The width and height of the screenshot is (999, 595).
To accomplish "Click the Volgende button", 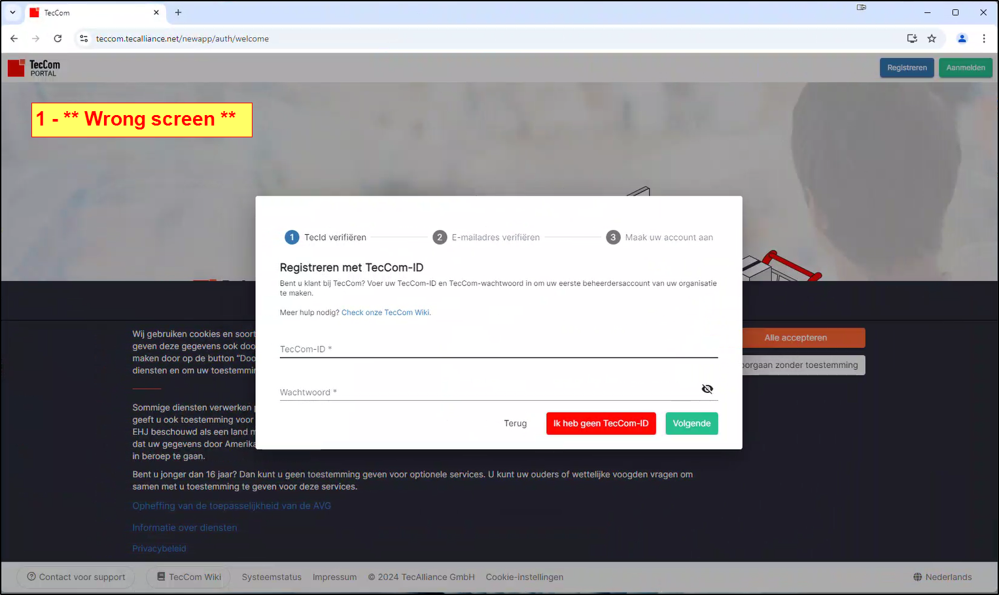I will [x=692, y=424].
